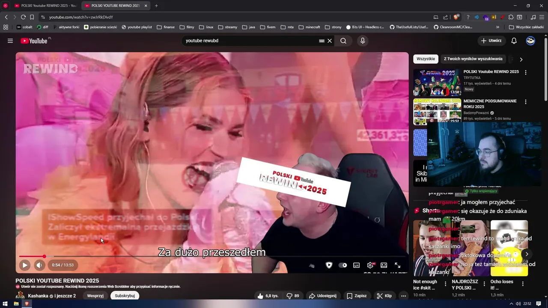Open options for 'Ocho loses it!' short
Viewport: 548px width, 308px height.
click(x=523, y=283)
